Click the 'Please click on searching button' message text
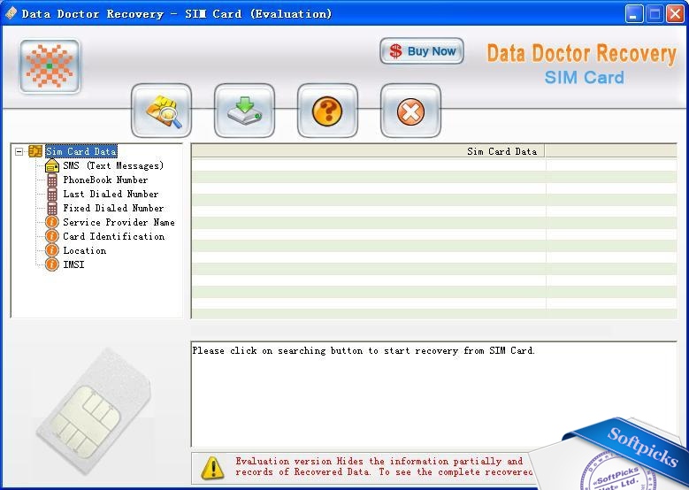 (364, 350)
